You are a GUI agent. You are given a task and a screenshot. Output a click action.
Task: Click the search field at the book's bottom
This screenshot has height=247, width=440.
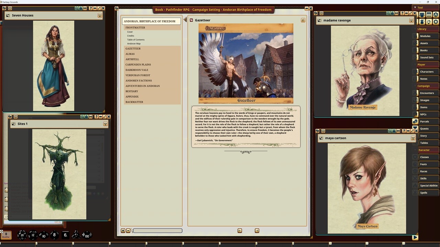pyautogui.click(x=157, y=231)
